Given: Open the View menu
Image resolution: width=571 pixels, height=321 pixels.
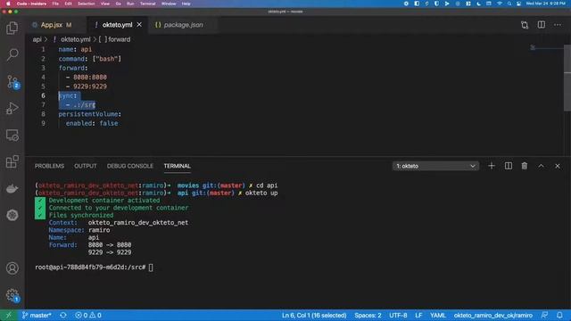Looking at the screenshot, I should (x=105, y=4).
